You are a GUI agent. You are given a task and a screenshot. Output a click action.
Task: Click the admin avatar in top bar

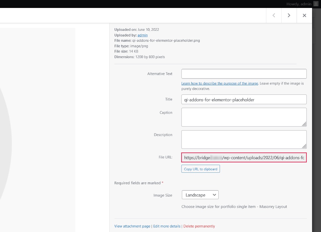pyautogui.click(x=316, y=4)
